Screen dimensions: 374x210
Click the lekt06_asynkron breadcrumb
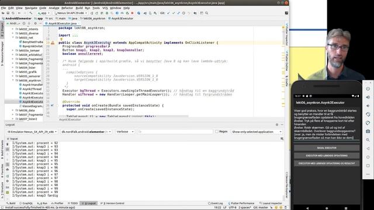[x=92, y=18]
